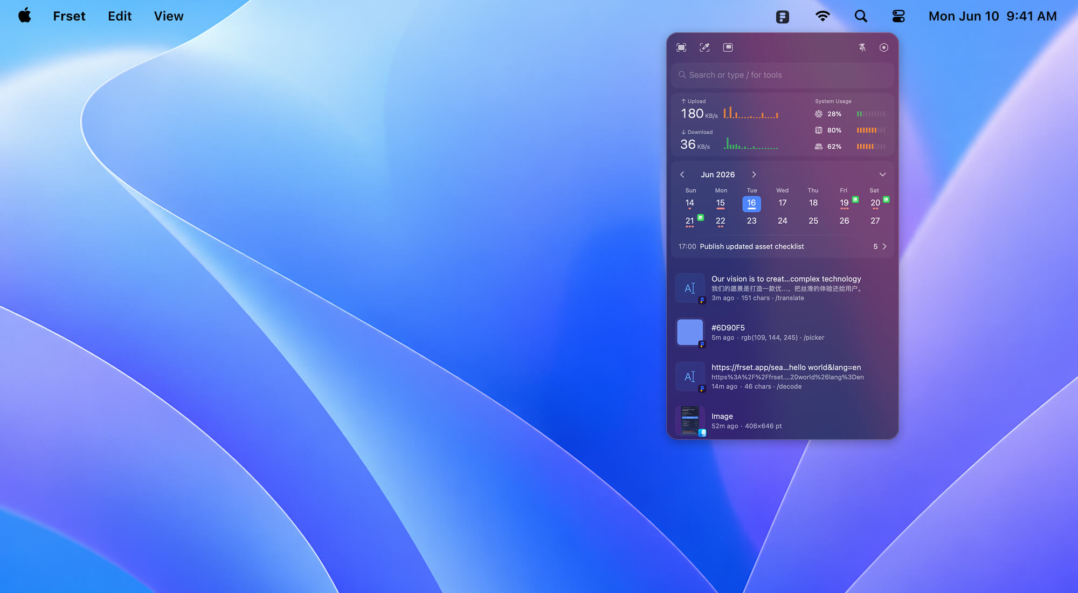This screenshot has height=593, width=1078.
Task: Open the https://frset.app/sea... URL entry
Action: [x=783, y=377]
